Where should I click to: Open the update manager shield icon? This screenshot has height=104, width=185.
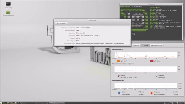[177, 103]
